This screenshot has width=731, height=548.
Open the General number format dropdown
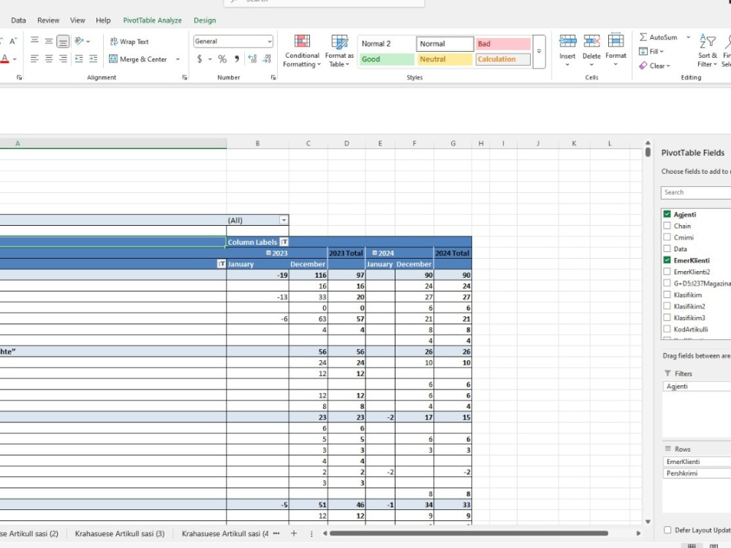(x=270, y=42)
